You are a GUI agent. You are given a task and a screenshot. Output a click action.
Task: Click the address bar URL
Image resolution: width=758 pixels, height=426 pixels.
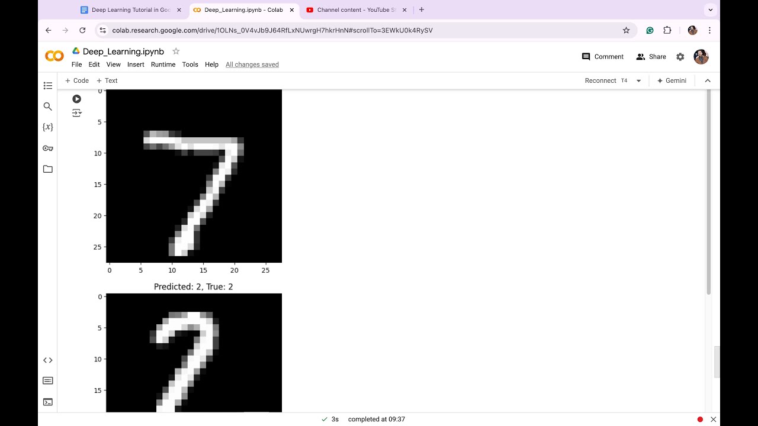[x=272, y=30]
